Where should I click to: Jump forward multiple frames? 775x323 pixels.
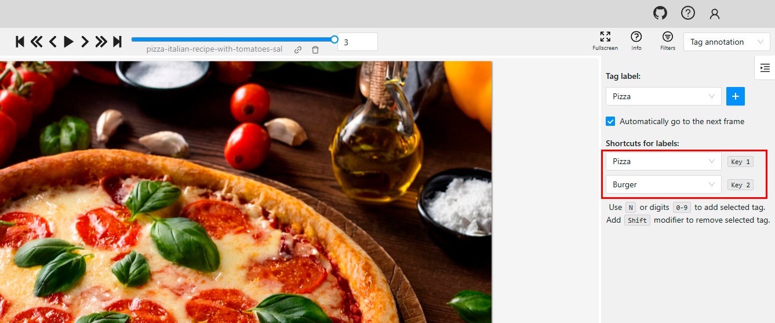point(101,42)
